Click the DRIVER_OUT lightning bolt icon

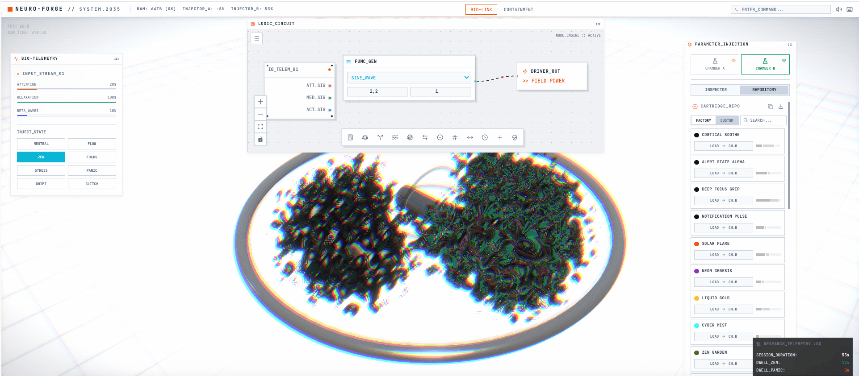pyautogui.click(x=525, y=71)
